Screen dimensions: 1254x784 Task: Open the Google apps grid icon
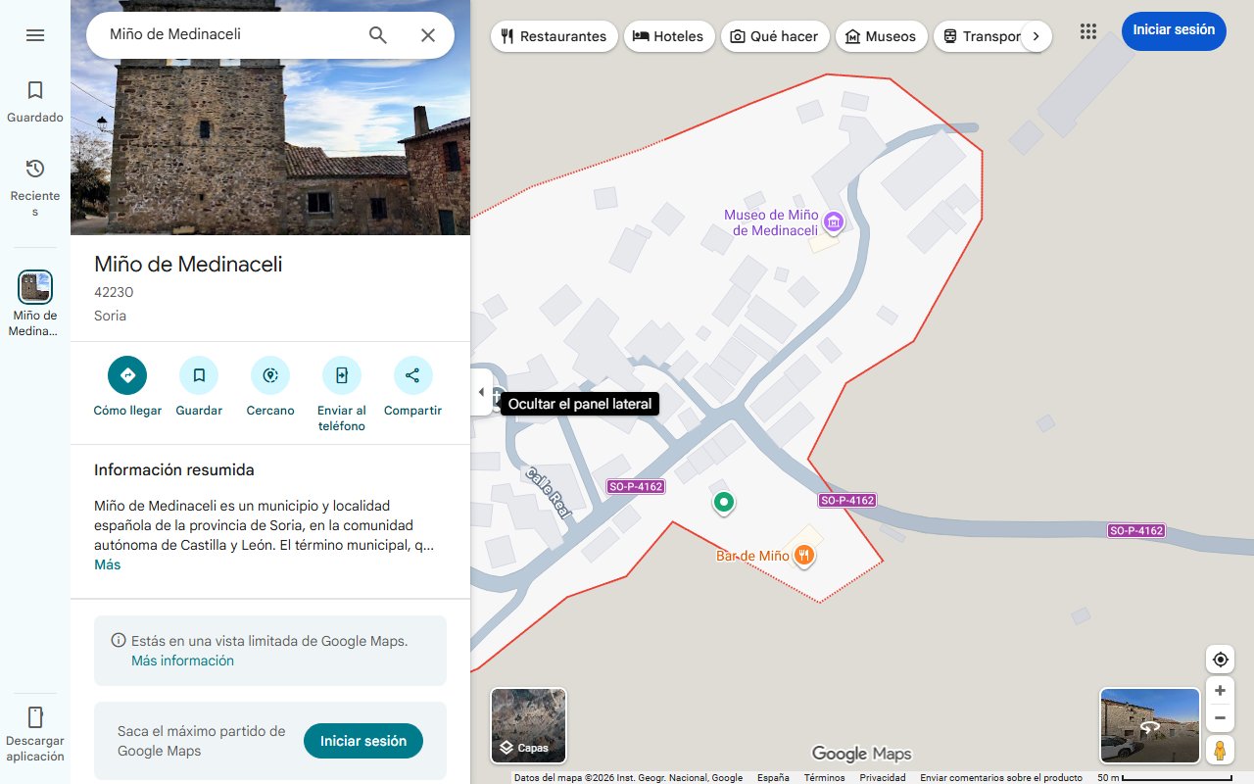coord(1087,31)
